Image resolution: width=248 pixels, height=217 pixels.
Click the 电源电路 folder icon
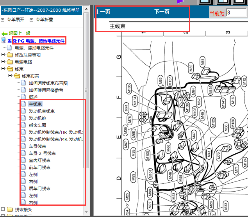(10, 62)
